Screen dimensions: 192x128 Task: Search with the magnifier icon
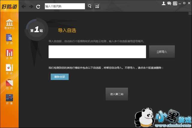click(90, 6)
